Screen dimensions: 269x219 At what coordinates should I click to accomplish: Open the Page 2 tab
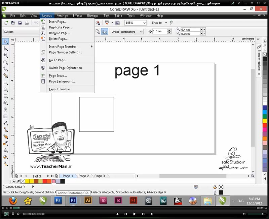tap(84, 176)
